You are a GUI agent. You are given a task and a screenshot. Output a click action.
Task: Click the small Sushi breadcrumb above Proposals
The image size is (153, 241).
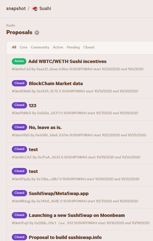[x=11, y=25]
